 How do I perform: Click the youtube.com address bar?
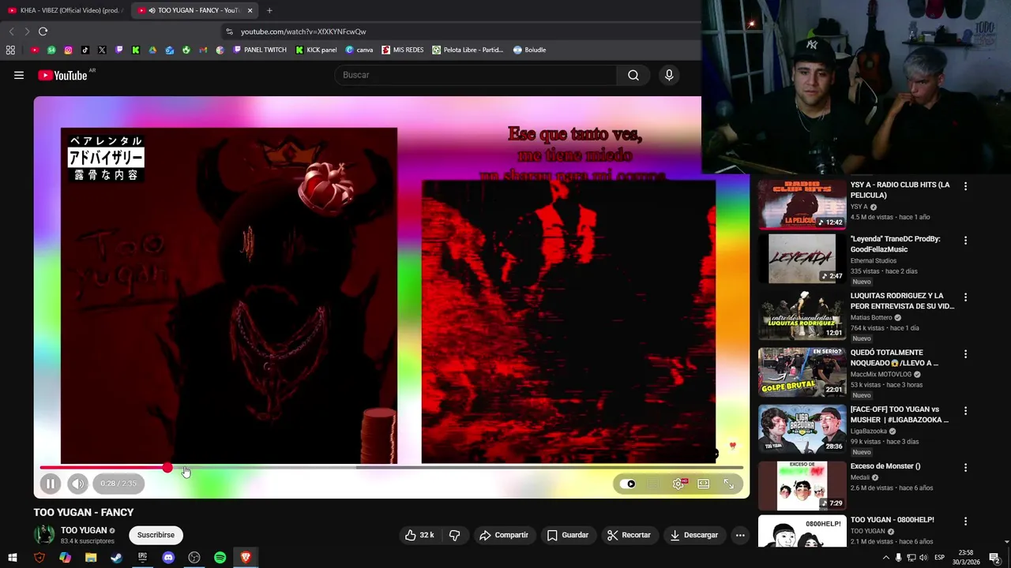(x=458, y=32)
